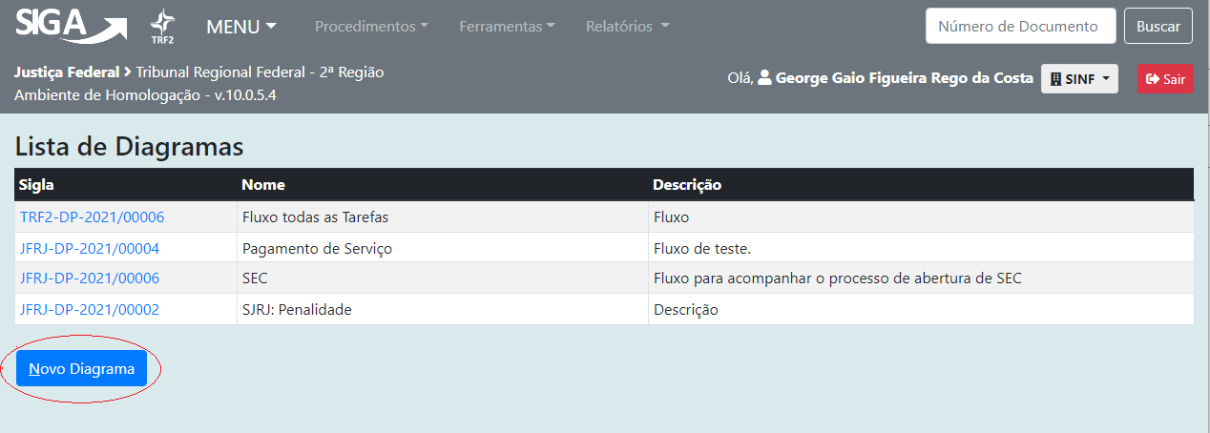This screenshot has width=1210, height=433.
Task: Click the Nome column header
Action: coord(263,185)
